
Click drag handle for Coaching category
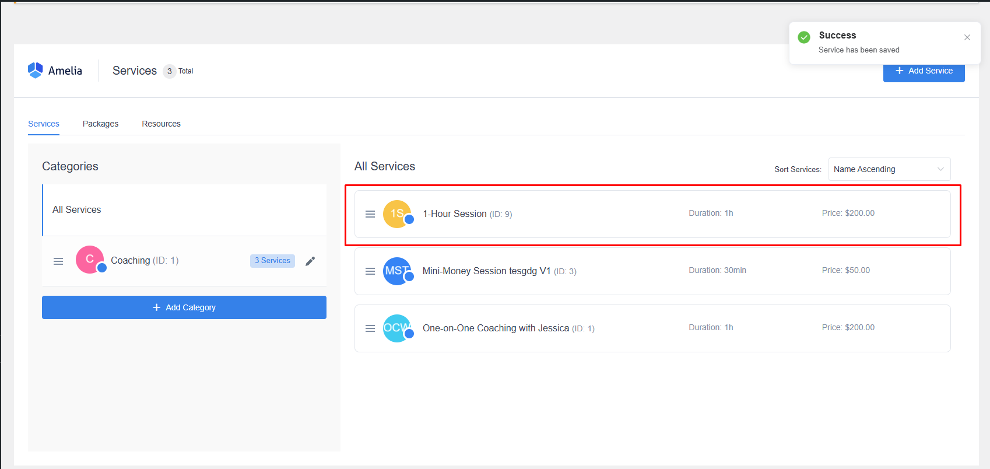(58, 261)
